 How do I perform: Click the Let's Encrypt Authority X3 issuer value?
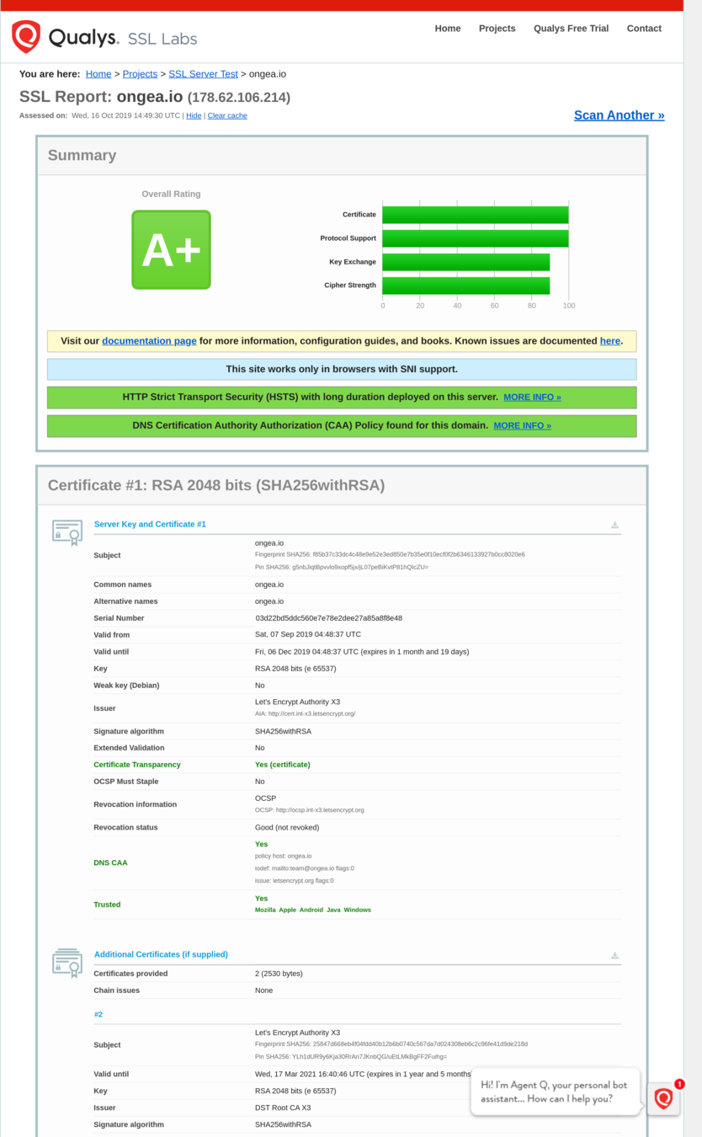coord(297,702)
